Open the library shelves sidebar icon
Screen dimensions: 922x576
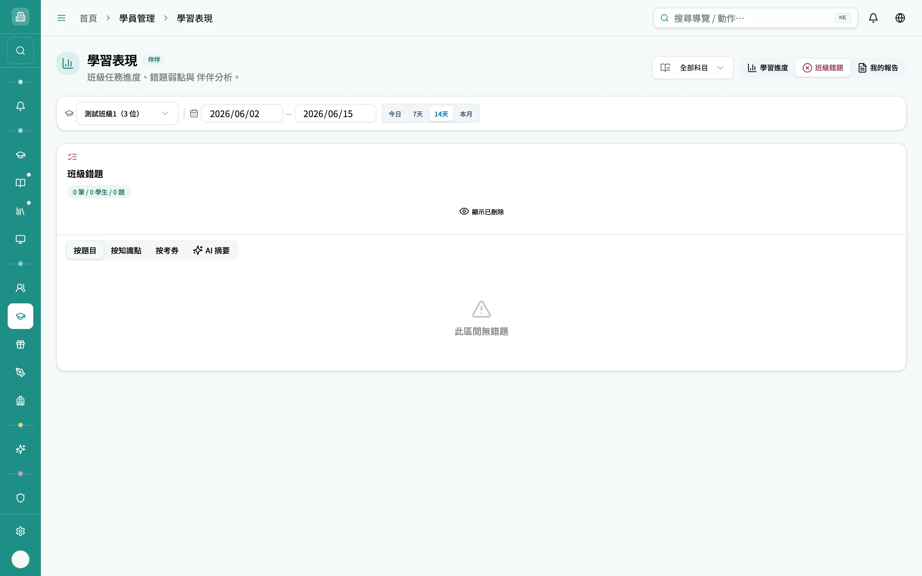(20, 211)
